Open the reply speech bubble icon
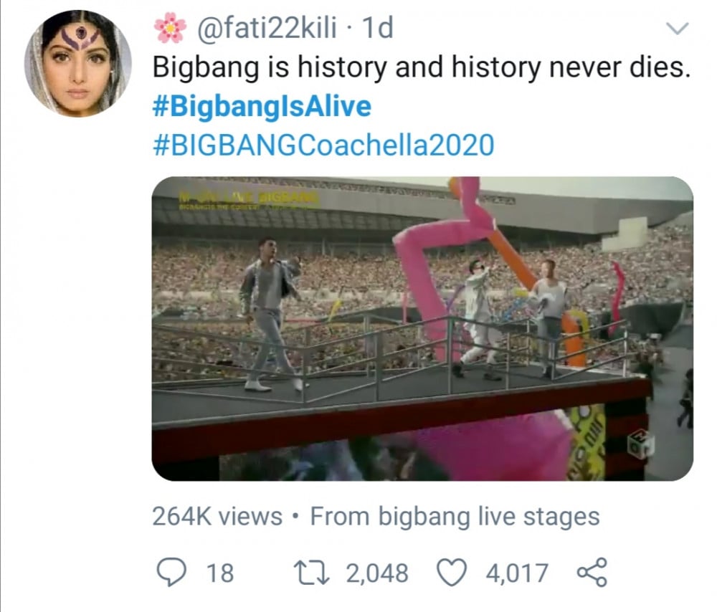717x612 pixels. pos(171,573)
